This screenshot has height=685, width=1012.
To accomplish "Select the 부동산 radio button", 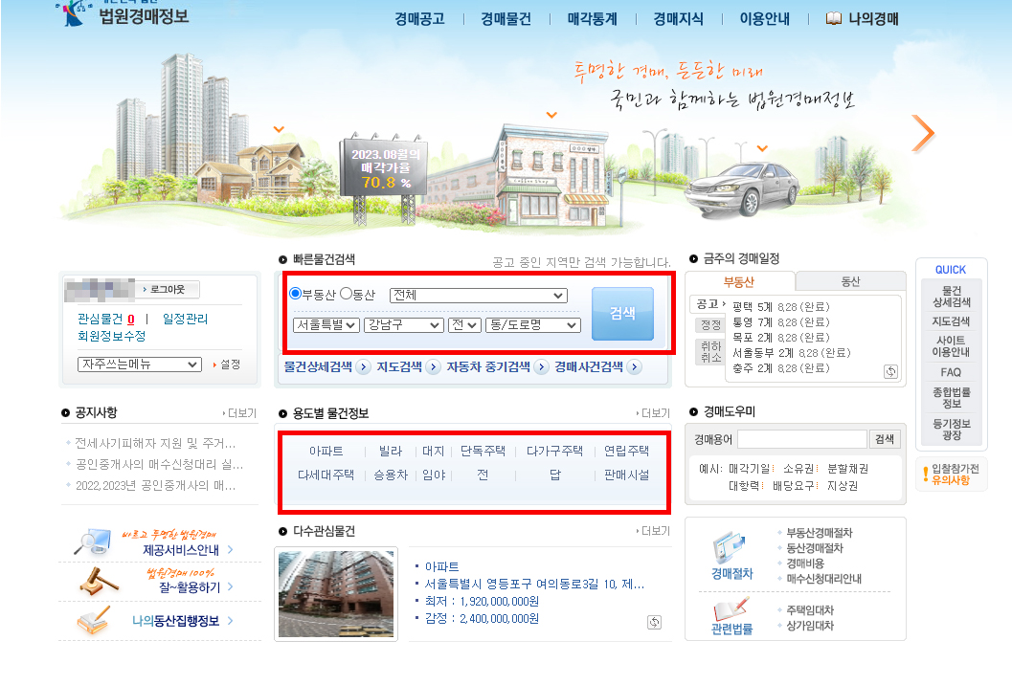I will pyautogui.click(x=297, y=294).
